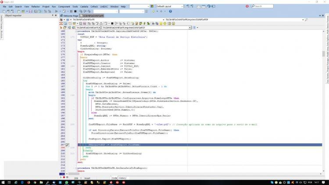The width and height of the screenshot is (329, 185).
Task: Click the IDE Search field at the top right
Action: (x=262, y=6)
